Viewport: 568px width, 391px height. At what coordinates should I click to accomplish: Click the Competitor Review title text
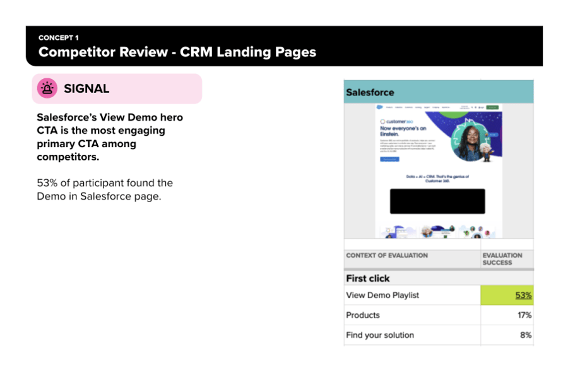pyautogui.click(x=177, y=52)
